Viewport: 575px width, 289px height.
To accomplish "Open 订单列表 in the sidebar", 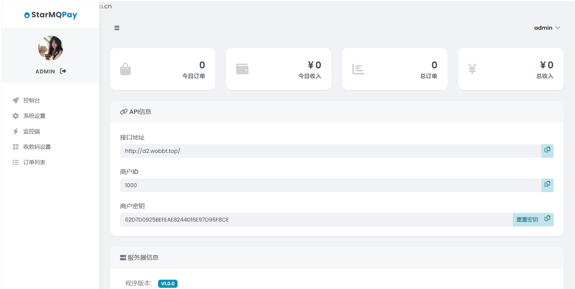I will 34,162.
